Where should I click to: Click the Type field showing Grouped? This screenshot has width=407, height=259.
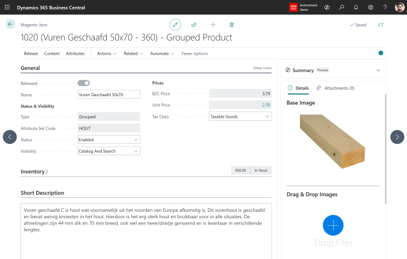109,116
